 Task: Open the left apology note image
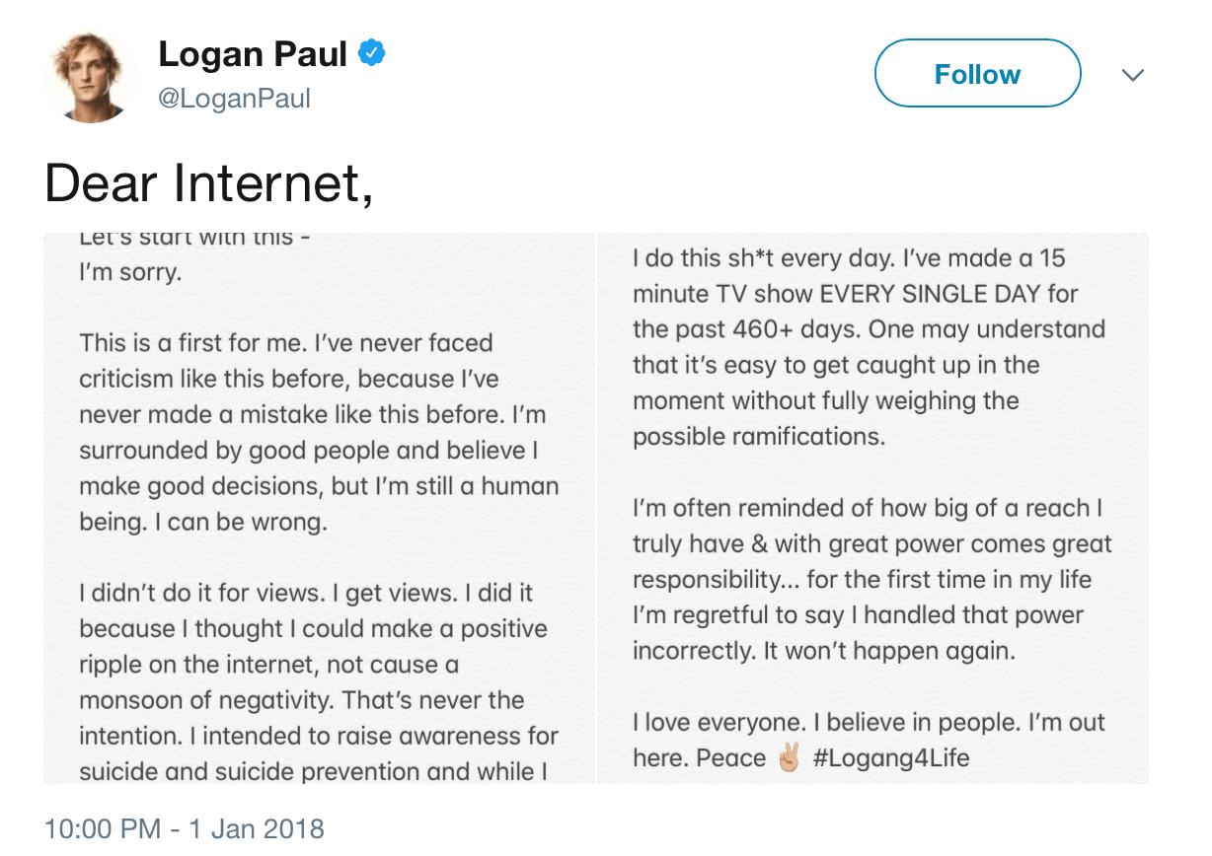click(x=320, y=508)
